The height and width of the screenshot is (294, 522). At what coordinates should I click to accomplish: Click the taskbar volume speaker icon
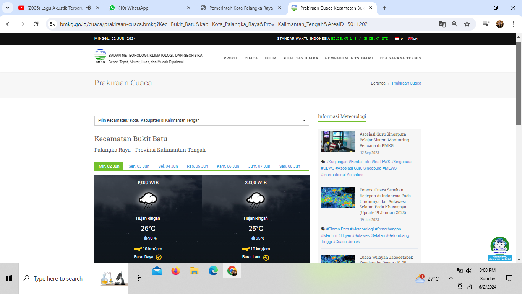click(469, 271)
